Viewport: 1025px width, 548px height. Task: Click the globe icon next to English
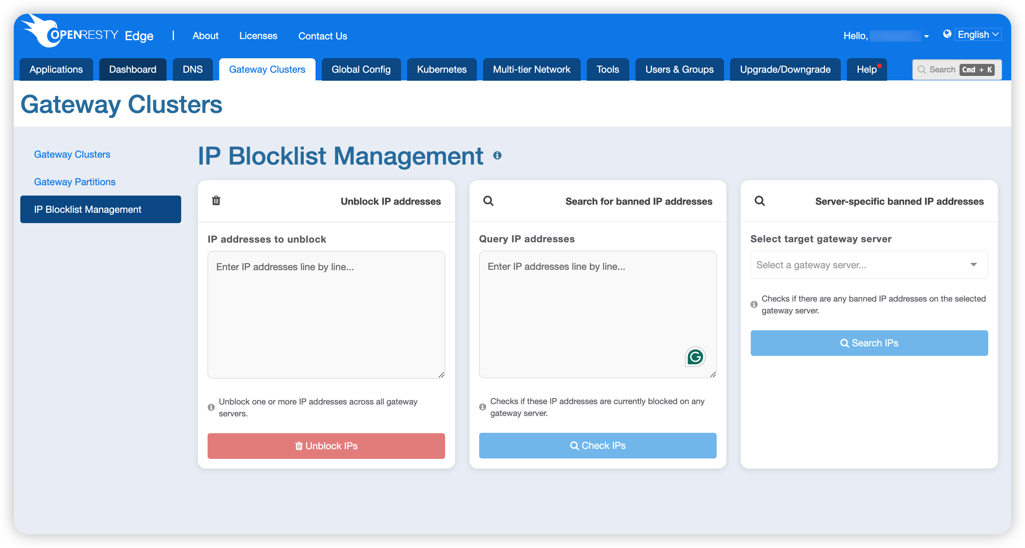pyautogui.click(x=947, y=34)
